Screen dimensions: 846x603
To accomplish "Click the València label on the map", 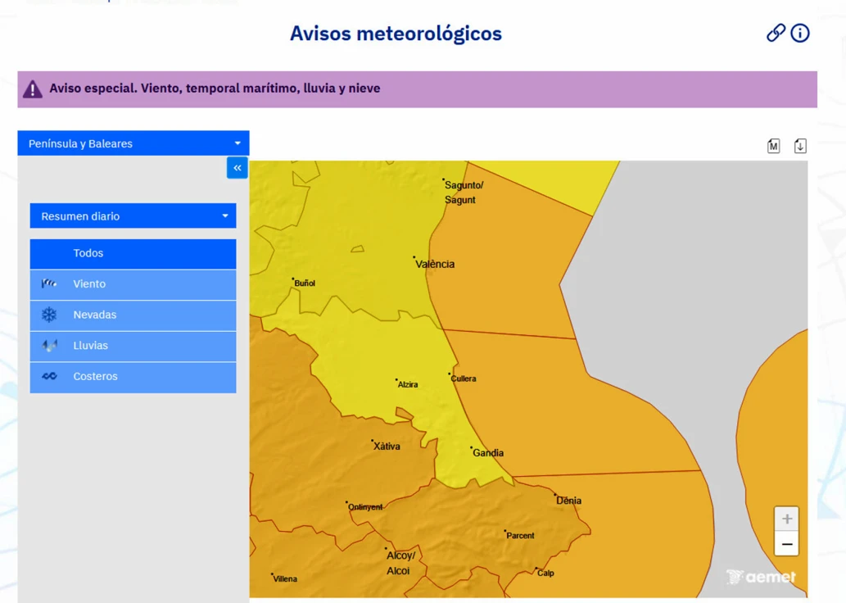I will pyautogui.click(x=434, y=264).
